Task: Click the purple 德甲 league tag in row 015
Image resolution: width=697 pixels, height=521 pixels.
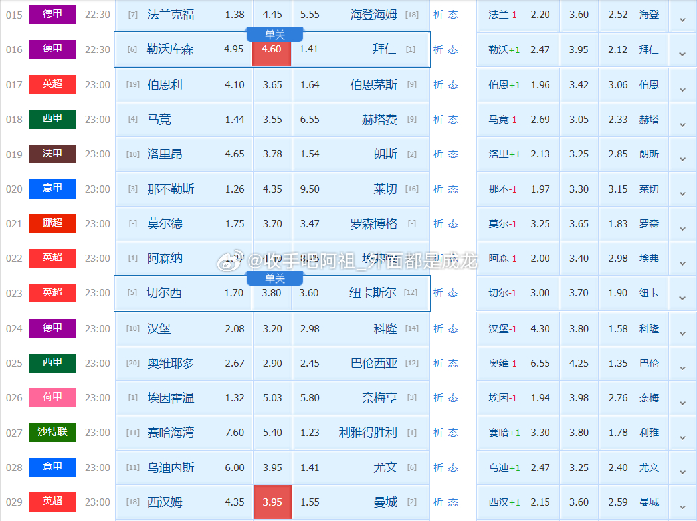Action: (52, 14)
